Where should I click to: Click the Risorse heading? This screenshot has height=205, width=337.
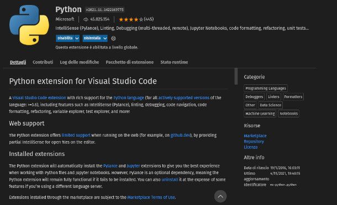[x=252, y=126]
